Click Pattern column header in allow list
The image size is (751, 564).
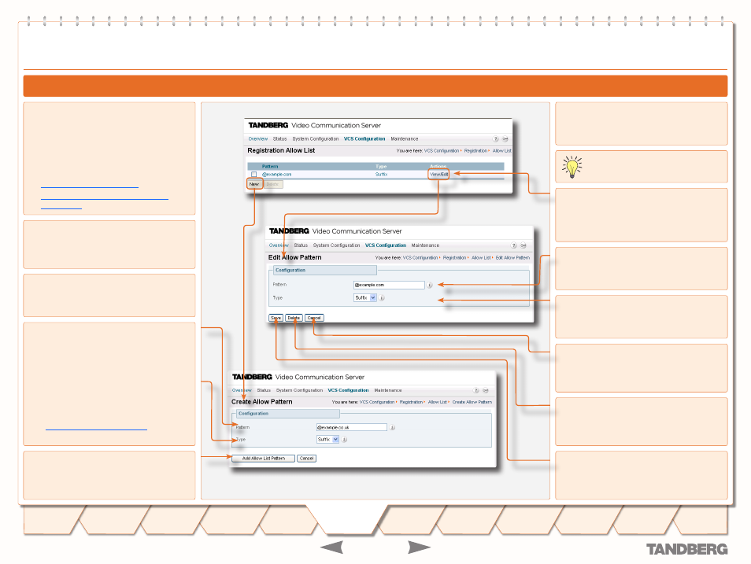coord(270,166)
